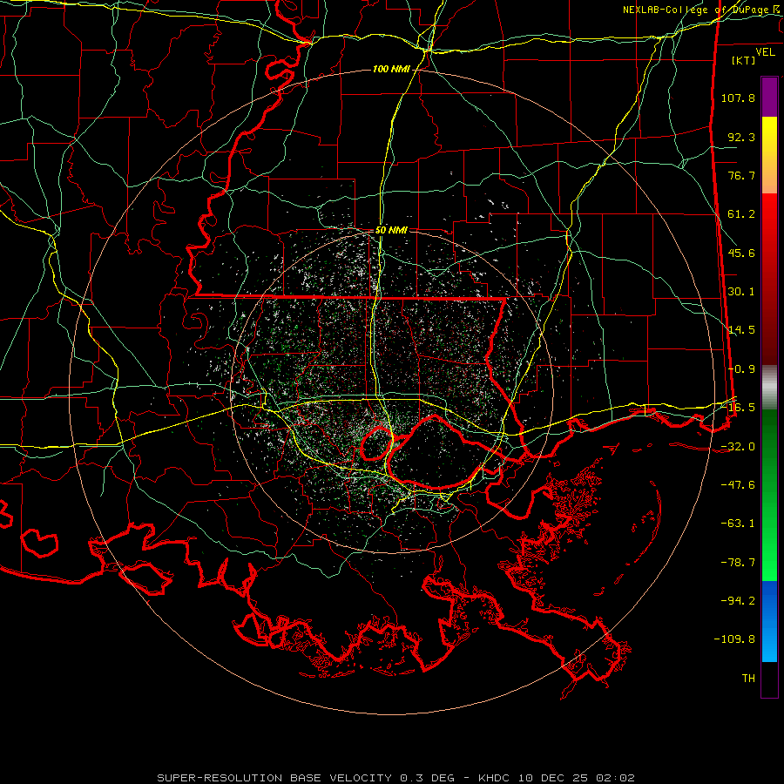Image resolution: width=784 pixels, height=784 pixels.
Task: Click the 76.7 velocity scale label
Action: tap(741, 175)
